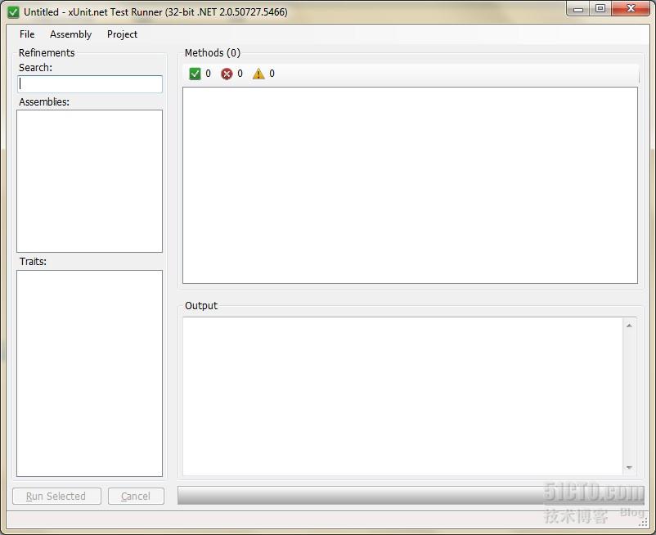The height and width of the screenshot is (535, 656).
Task: Click the window resize grip corner
Action: click(x=644, y=523)
